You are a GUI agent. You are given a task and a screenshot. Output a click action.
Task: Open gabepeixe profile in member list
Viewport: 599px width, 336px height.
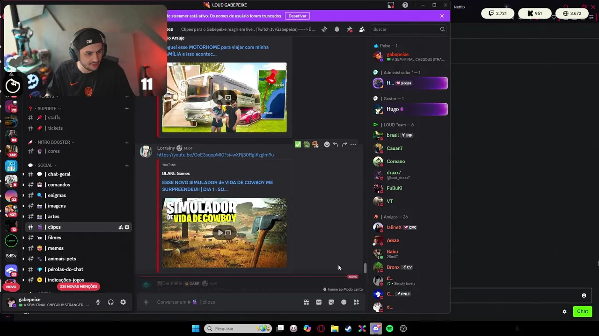[410, 56]
